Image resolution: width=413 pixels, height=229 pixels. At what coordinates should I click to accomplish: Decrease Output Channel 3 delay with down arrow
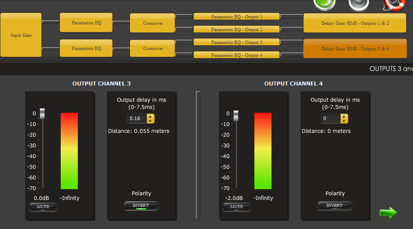point(150,121)
